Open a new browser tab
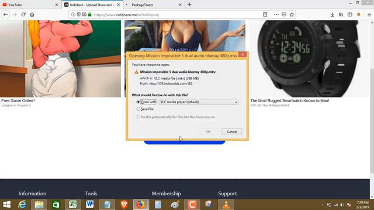Image resolution: width=374 pixels, height=210 pixels. point(189,5)
